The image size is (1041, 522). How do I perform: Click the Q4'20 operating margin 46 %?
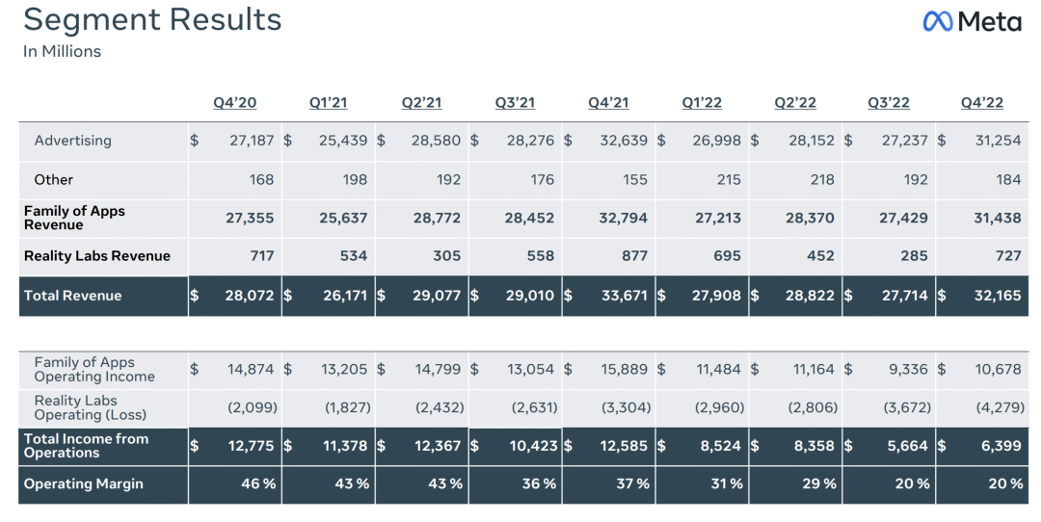pos(258,483)
